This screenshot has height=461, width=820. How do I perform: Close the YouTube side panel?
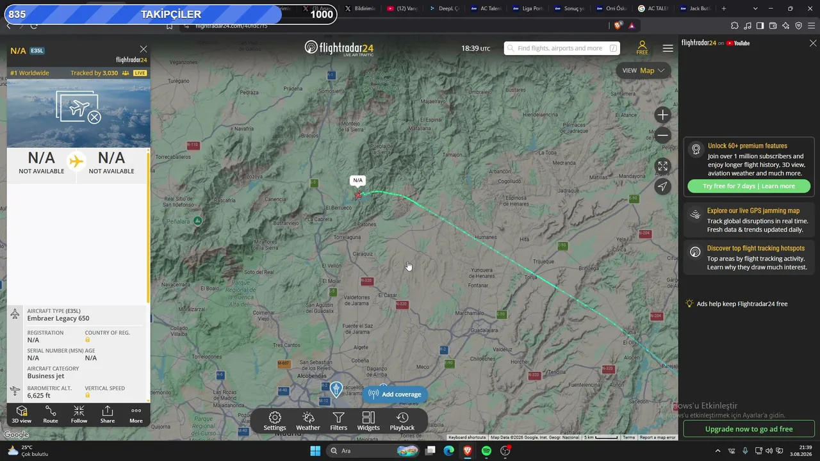813,43
